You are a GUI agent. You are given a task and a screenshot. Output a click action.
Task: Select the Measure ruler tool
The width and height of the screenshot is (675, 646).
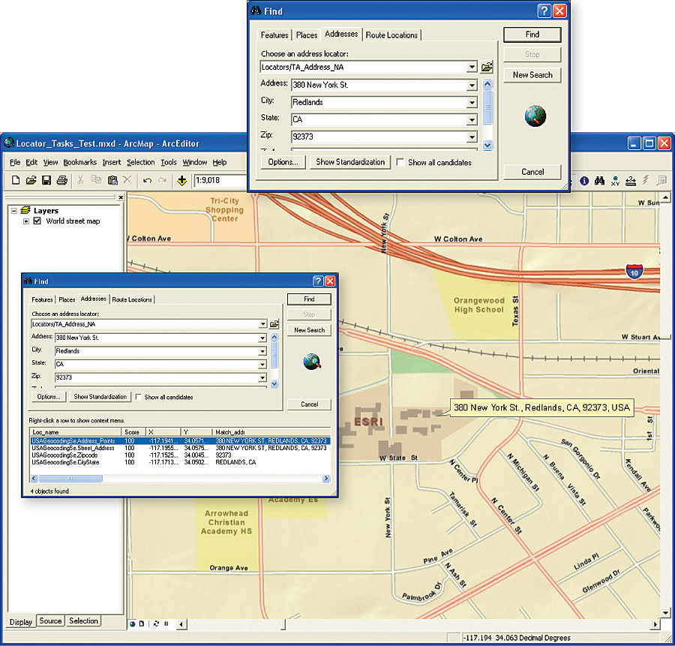click(x=631, y=181)
